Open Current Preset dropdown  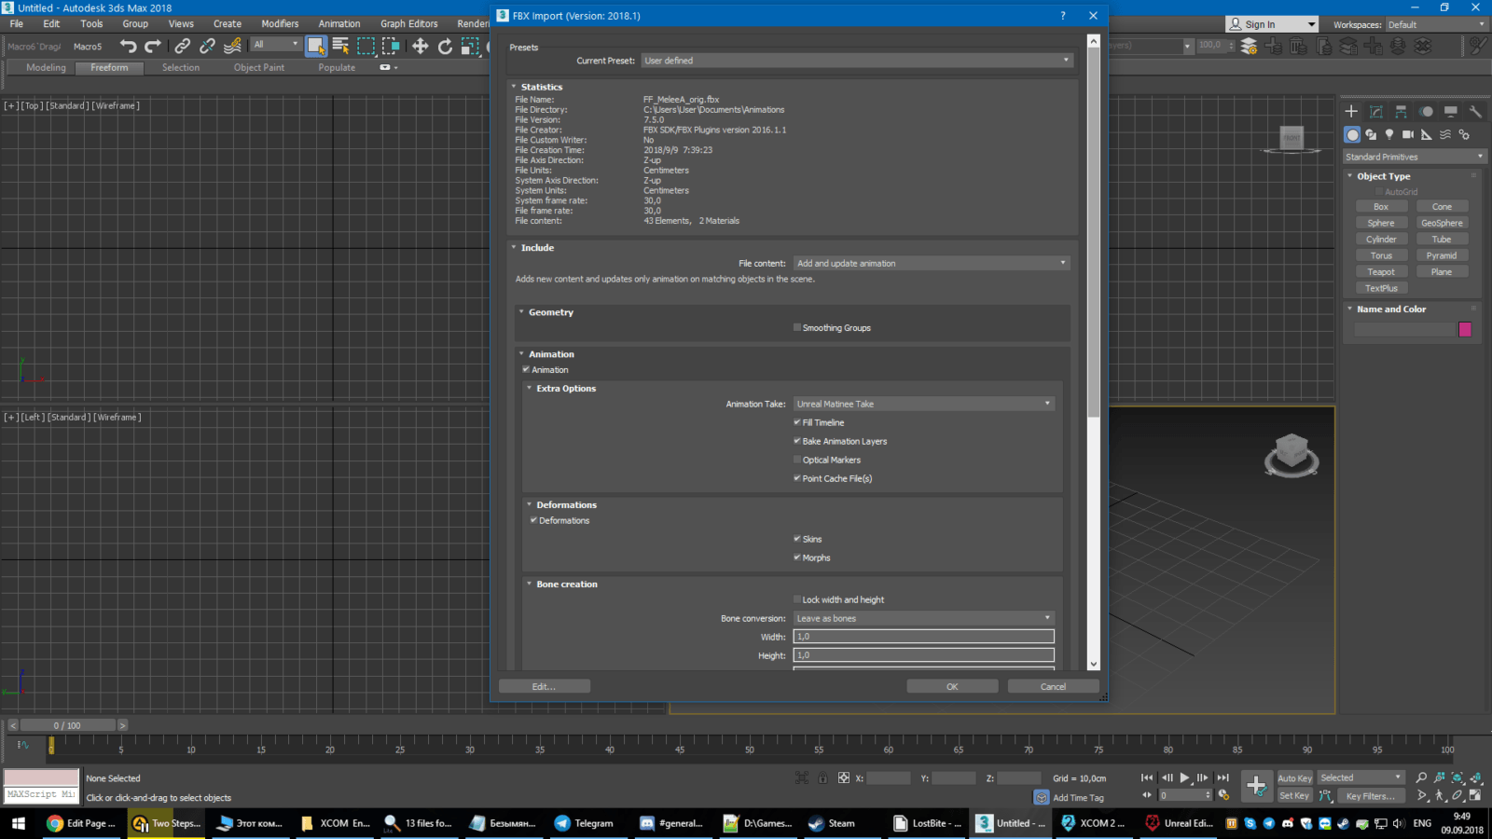[858, 61]
